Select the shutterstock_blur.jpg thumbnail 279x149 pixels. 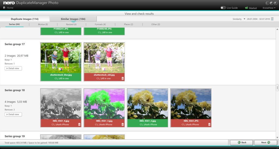pos(61,58)
